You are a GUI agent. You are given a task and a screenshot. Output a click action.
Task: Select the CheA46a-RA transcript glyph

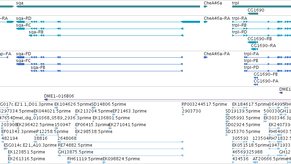pyautogui.click(x=206, y=22)
